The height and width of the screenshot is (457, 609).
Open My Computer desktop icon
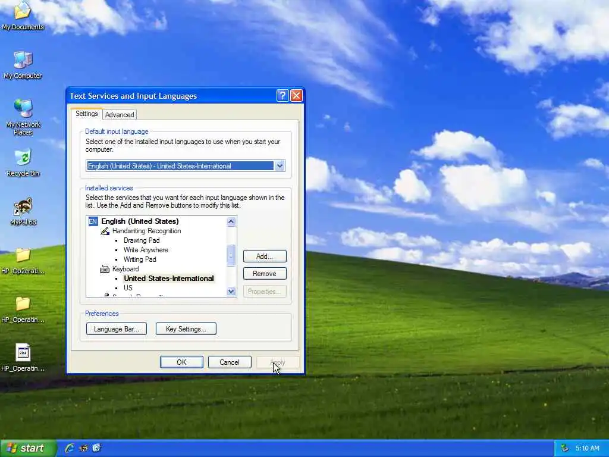pos(23,65)
